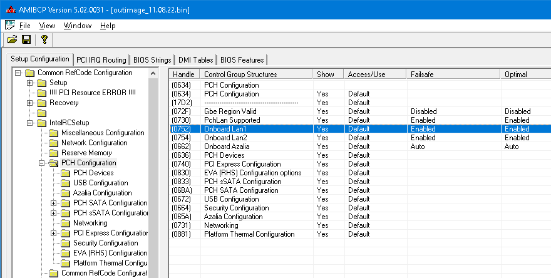Viewport: 551px width, 278px height.
Task: Click the Control Group Structures column header
Action: pyautogui.click(x=240, y=74)
